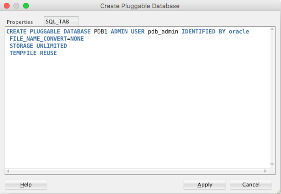Viewport: 281px width, 194px height.
Task: Click the pdb_admin username in SQL
Action: (163, 32)
